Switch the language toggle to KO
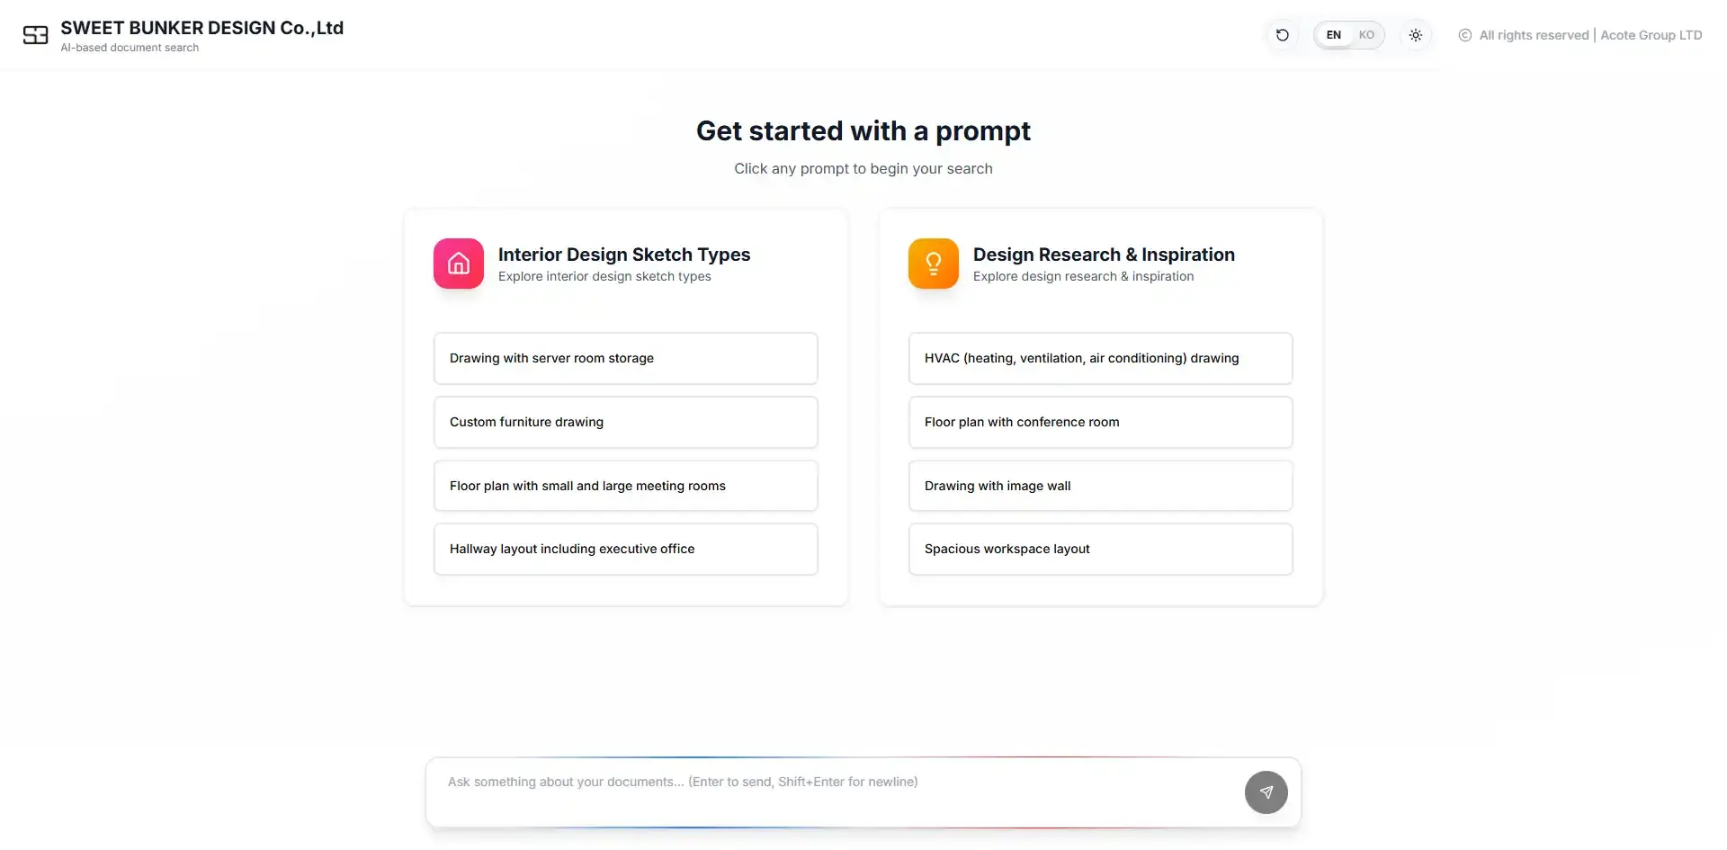1727x850 pixels. pos(1366,34)
